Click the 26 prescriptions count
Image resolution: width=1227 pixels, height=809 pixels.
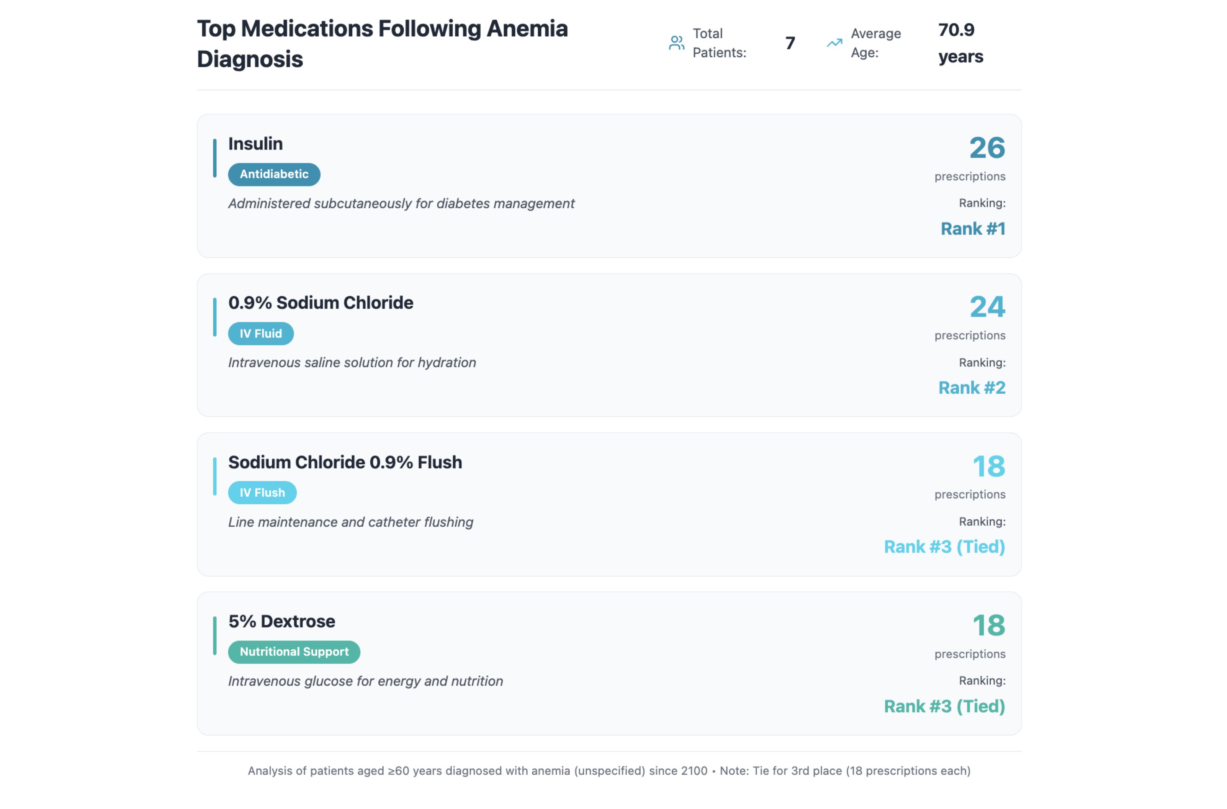pyautogui.click(x=987, y=147)
